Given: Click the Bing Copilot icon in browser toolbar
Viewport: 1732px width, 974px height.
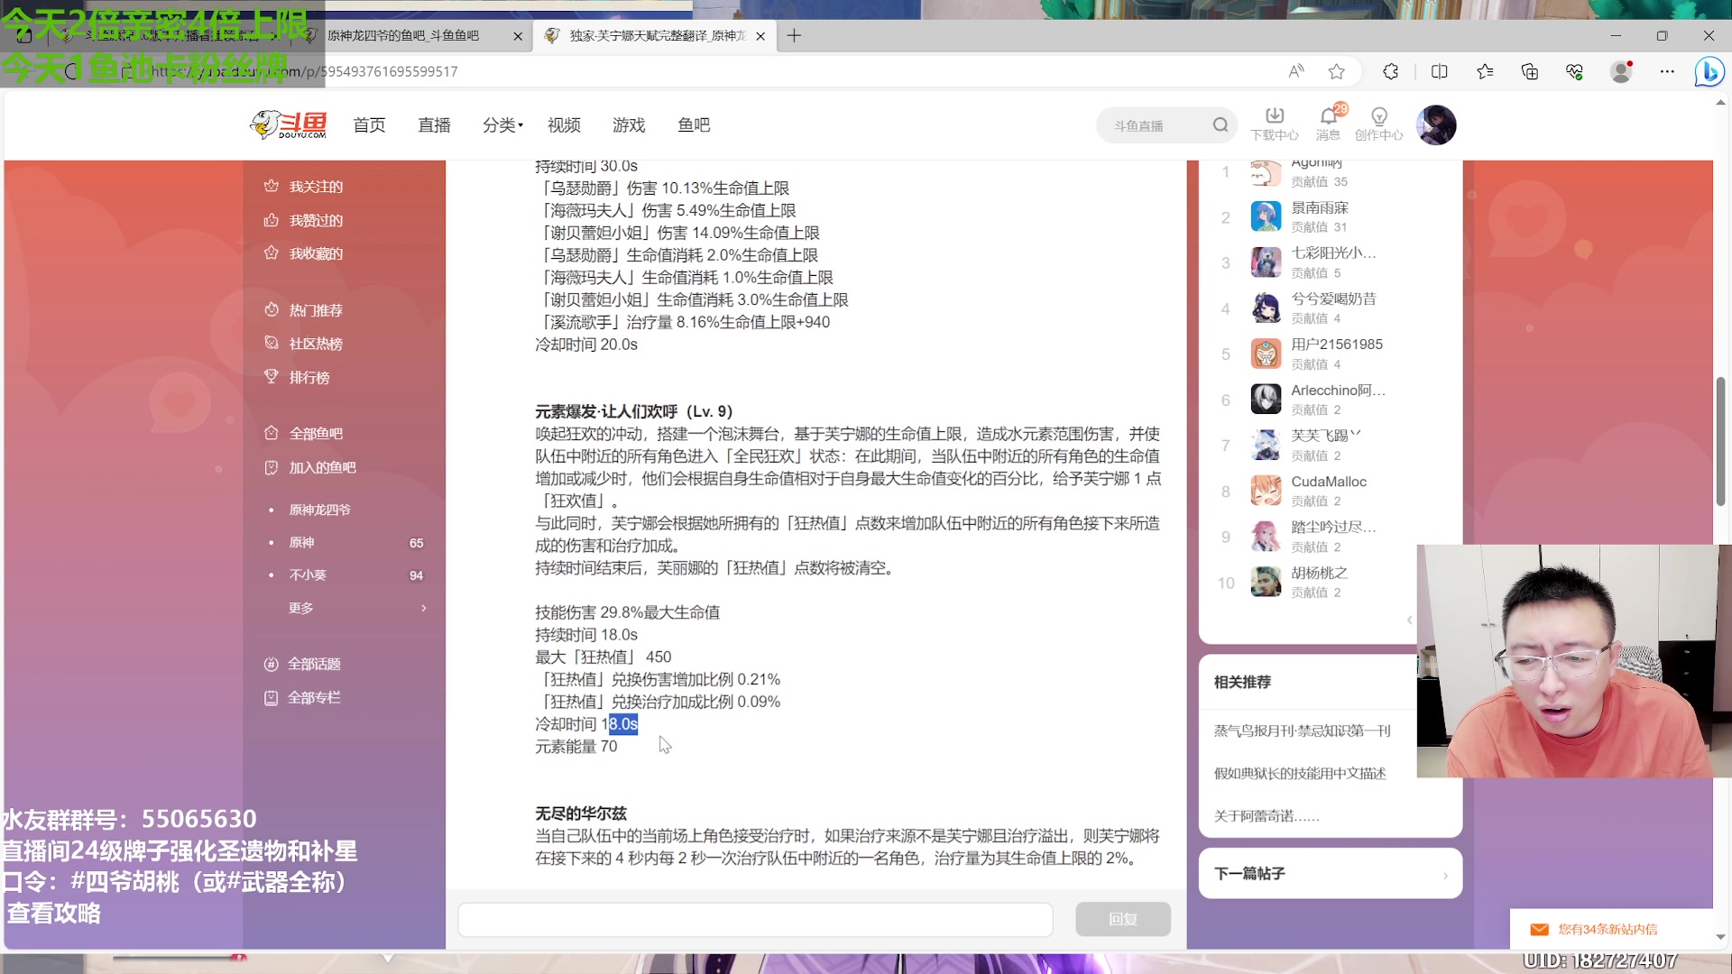Looking at the screenshot, I should (x=1709, y=72).
